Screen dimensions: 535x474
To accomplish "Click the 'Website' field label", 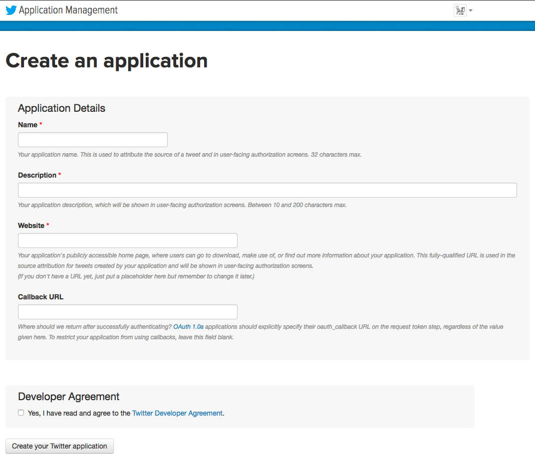I will pyautogui.click(x=31, y=226).
